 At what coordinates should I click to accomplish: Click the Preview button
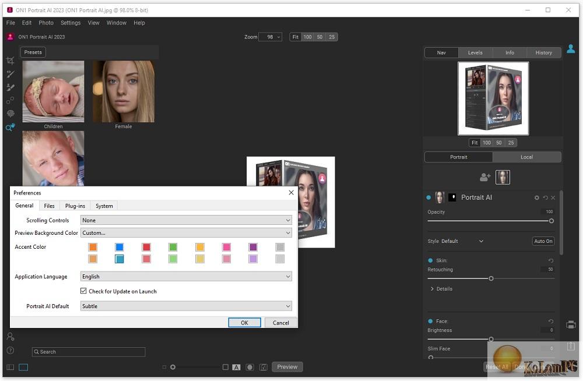coord(287,367)
